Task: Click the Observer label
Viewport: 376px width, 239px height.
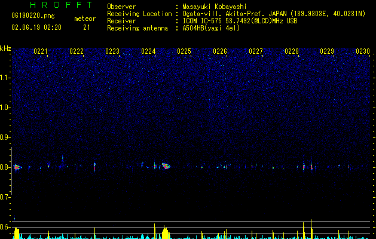Action: click(121, 7)
